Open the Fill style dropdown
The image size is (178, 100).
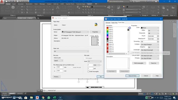point(150,58)
